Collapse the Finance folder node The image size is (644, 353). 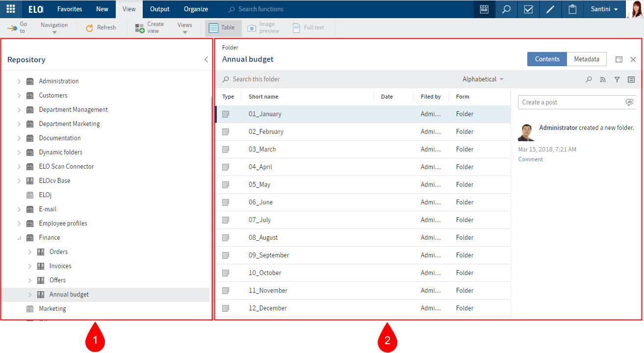click(19, 238)
